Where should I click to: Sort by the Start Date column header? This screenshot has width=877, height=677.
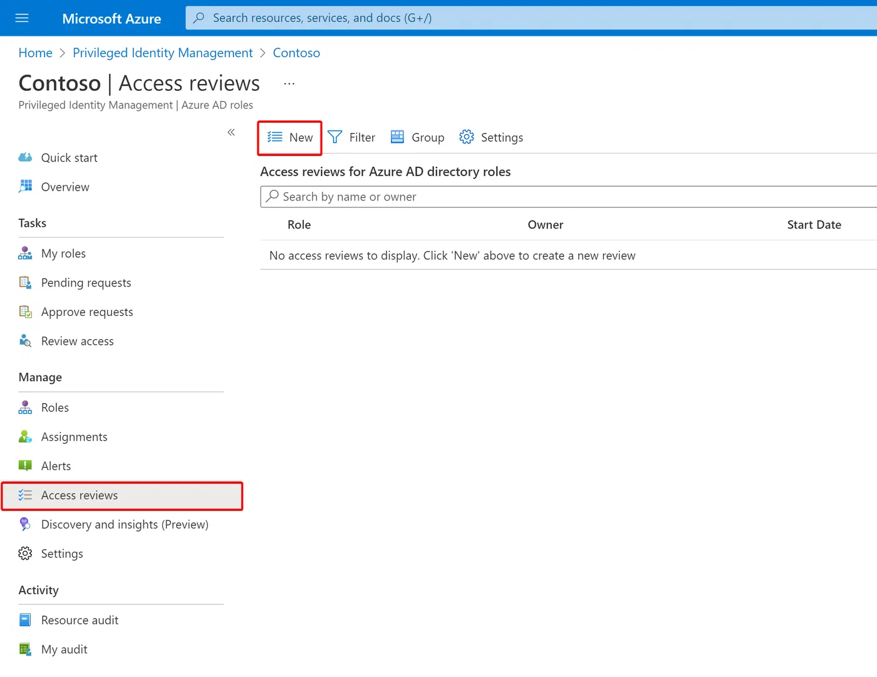814,224
